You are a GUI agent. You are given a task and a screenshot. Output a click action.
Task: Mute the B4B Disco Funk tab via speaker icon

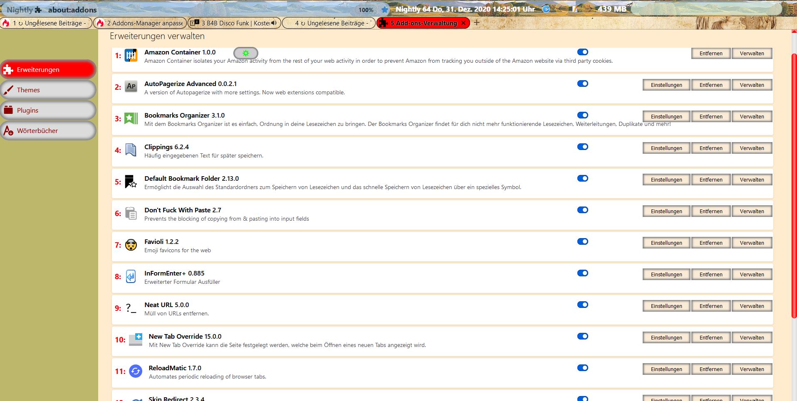click(274, 23)
